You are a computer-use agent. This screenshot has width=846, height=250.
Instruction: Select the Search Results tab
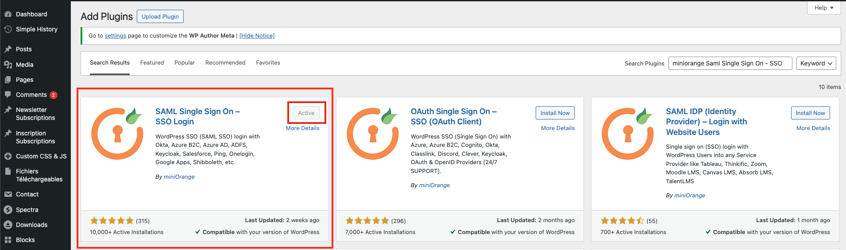tap(110, 63)
